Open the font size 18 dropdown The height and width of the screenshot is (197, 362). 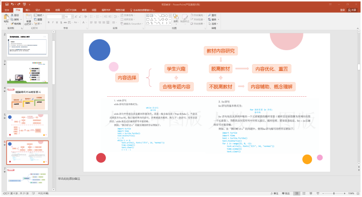click(x=72, y=17)
